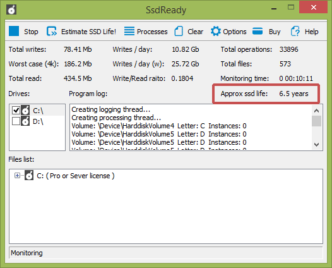
Task: Close the SsdReady window
Action: (313, 7)
